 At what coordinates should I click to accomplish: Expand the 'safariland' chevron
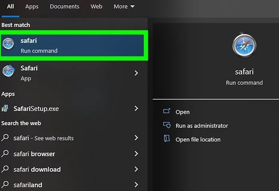(x=136, y=185)
